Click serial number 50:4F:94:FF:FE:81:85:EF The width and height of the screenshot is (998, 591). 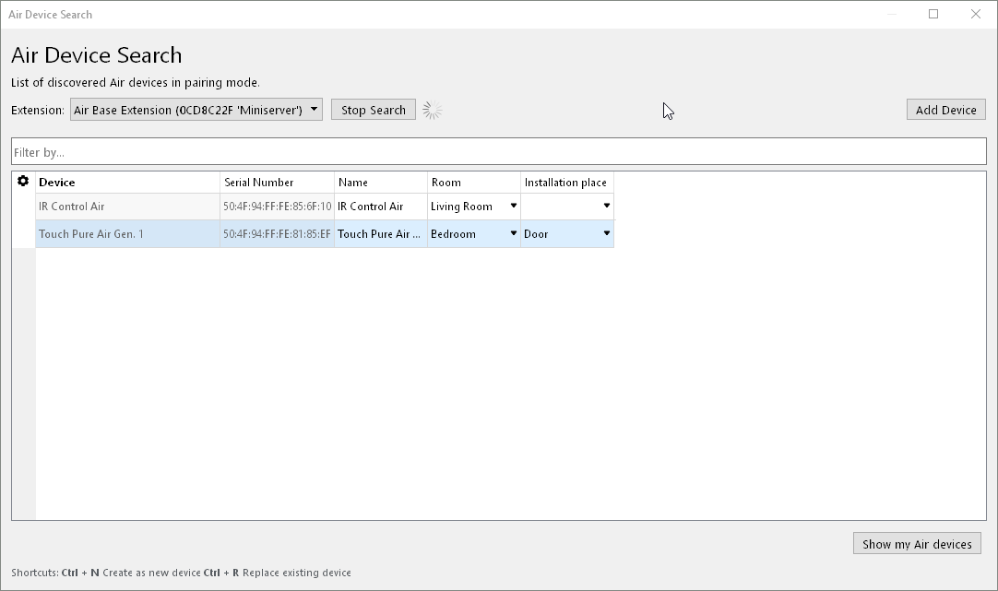tap(277, 234)
